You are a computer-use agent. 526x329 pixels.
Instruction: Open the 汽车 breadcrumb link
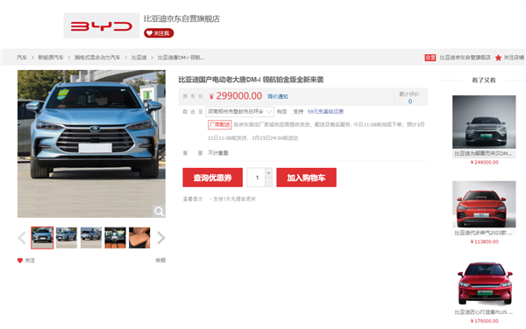[22, 58]
